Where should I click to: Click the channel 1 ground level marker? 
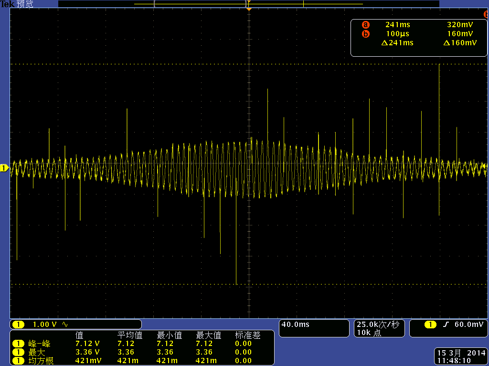[x=4, y=168]
